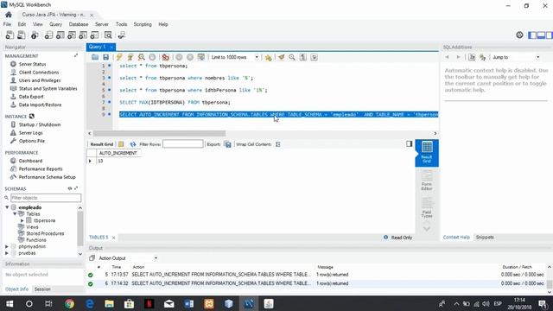Expand the phpmyadmin schema
The image size is (553, 311).
(7, 246)
